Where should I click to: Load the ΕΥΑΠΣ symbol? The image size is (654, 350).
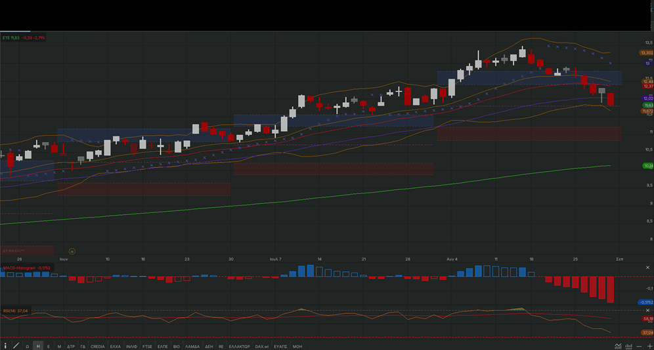[x=280, y=346]
